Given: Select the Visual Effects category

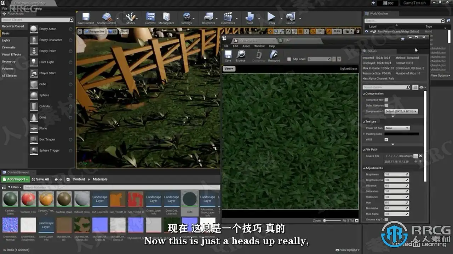Looking at the screenshot, I should [x=11, y=54].
